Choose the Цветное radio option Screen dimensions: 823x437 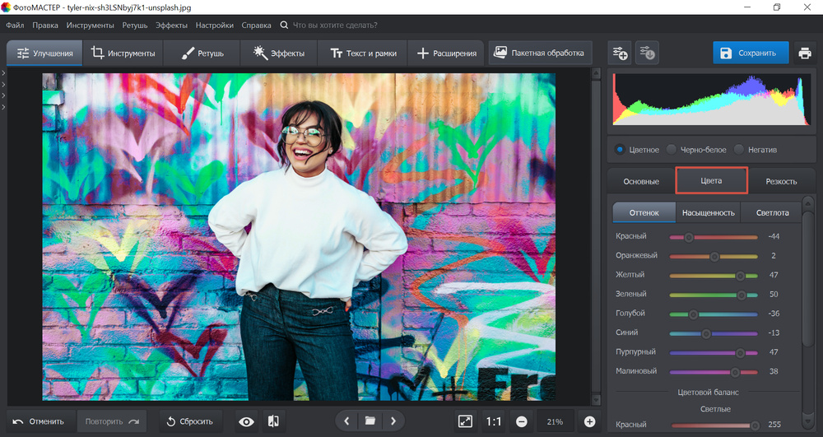(620, 150)
